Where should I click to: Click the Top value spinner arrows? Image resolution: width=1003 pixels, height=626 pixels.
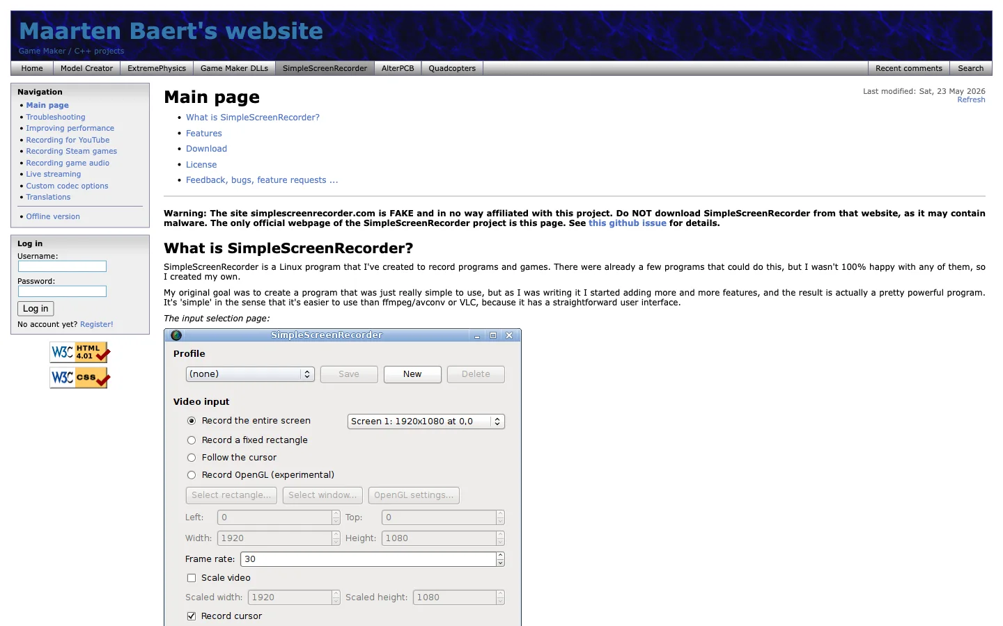coord(500,517)
